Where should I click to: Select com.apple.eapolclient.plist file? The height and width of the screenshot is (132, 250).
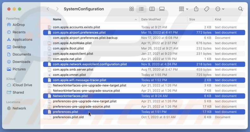pyautogui.click(x=144, y=54)
